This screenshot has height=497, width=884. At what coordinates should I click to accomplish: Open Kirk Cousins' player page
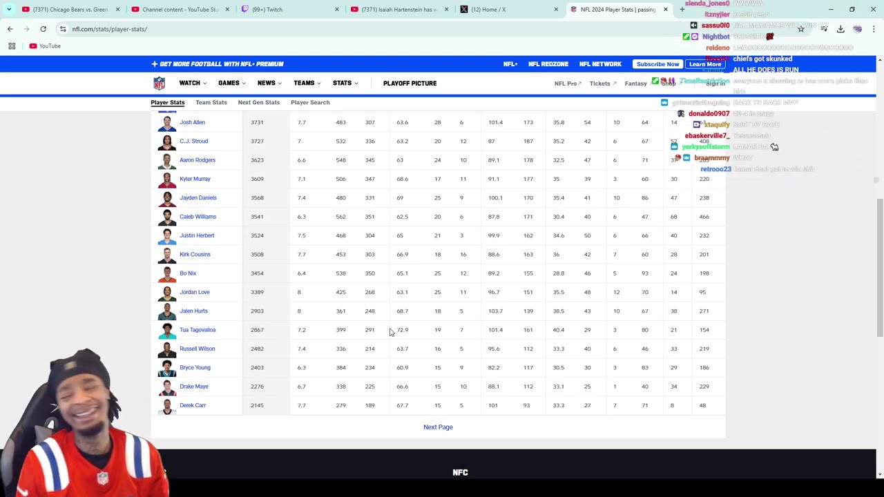195,254
